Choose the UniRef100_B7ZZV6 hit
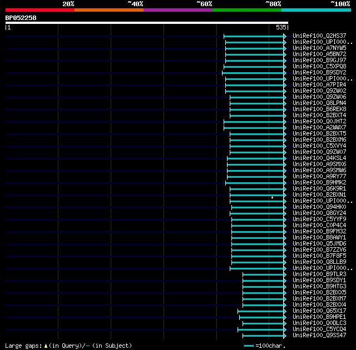 [x=319, y=250]
